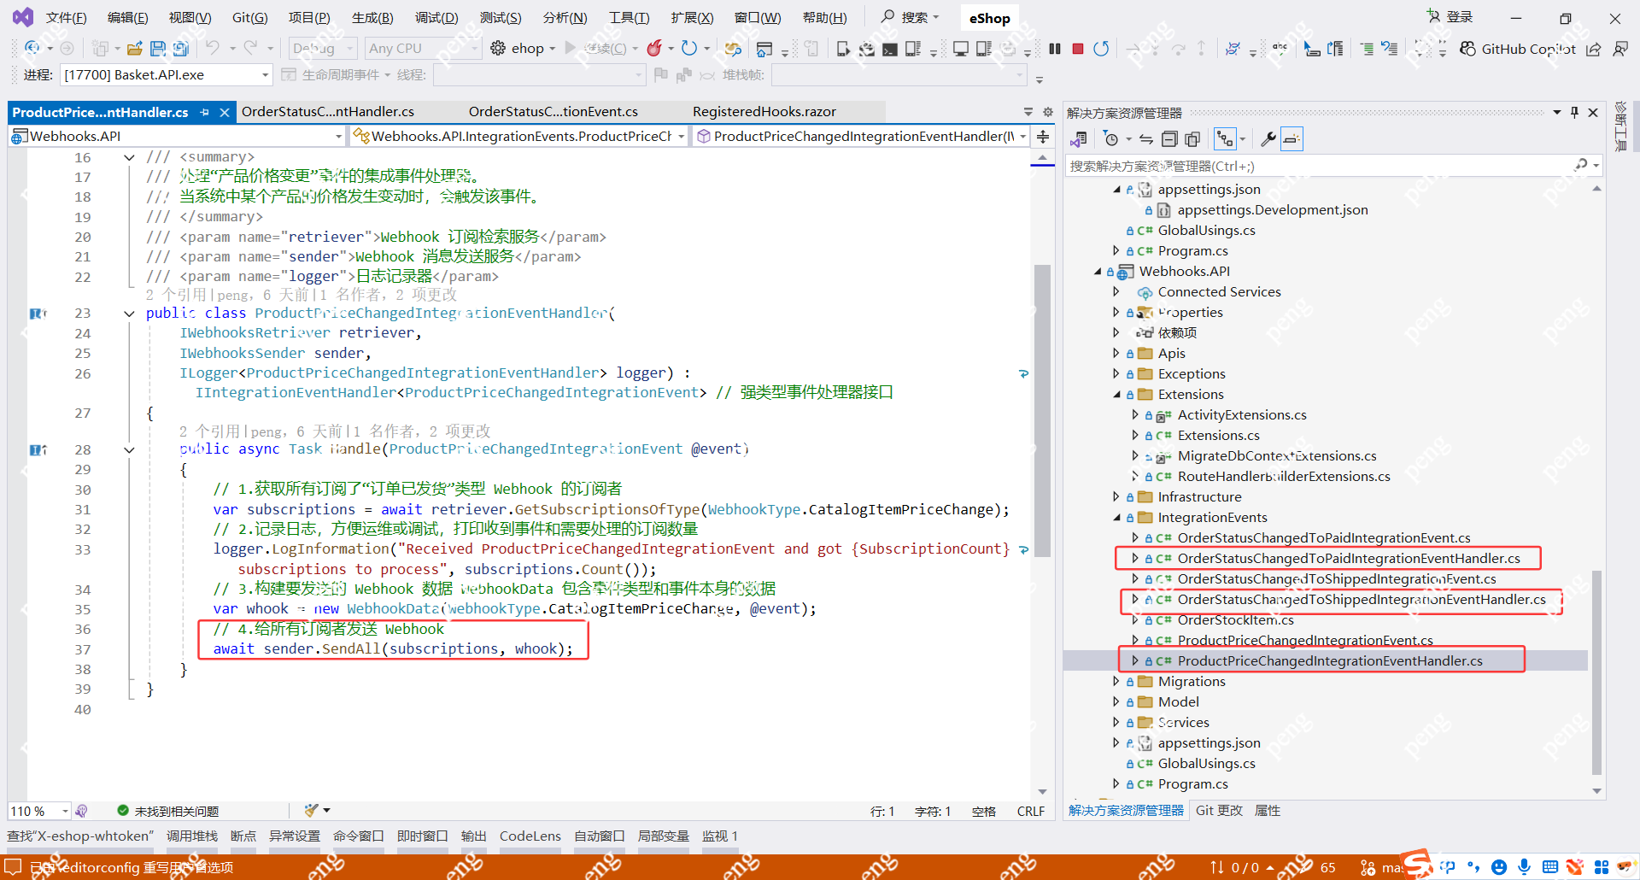Screen dimensions: 1640x880
Task: Pause execution with Break All button
Action: [x=1055, y=49]
